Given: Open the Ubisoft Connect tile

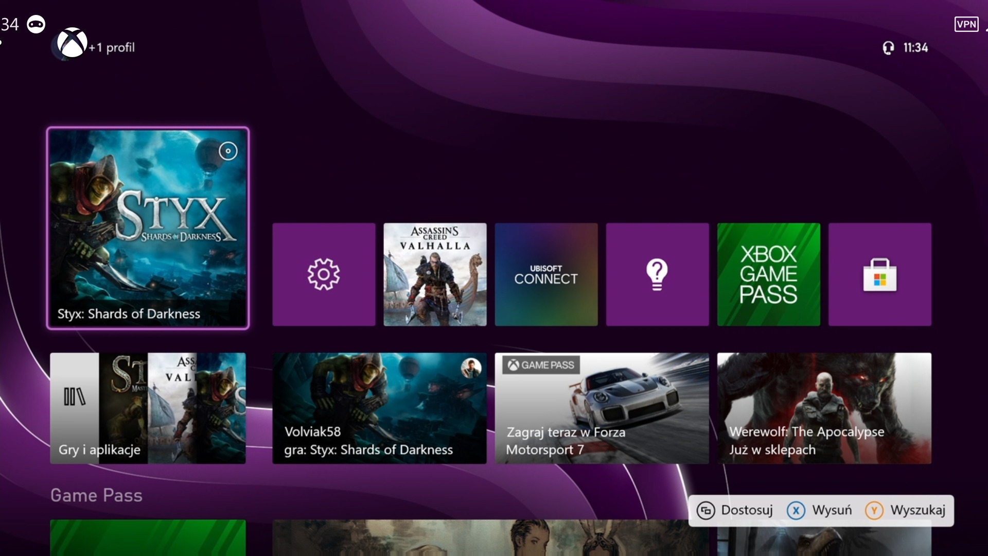Looking at the screenshot, I should 546,274.
